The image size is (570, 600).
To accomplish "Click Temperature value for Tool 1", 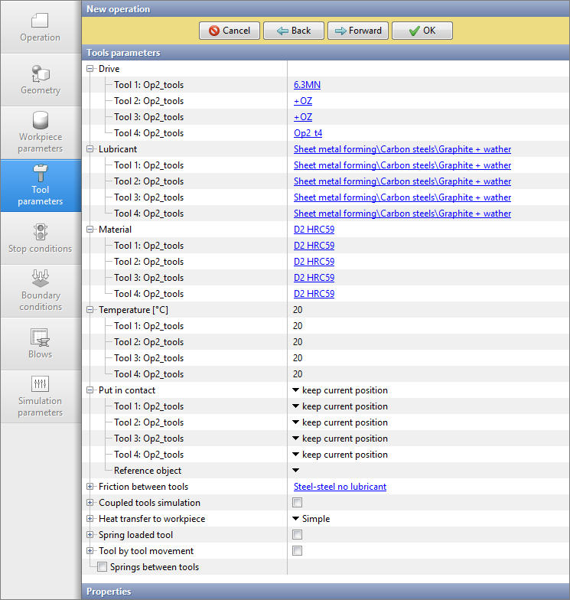I will [x=298, y=326].
